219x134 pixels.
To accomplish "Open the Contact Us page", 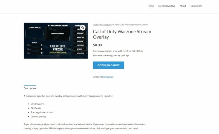I will tap(196, 6).
